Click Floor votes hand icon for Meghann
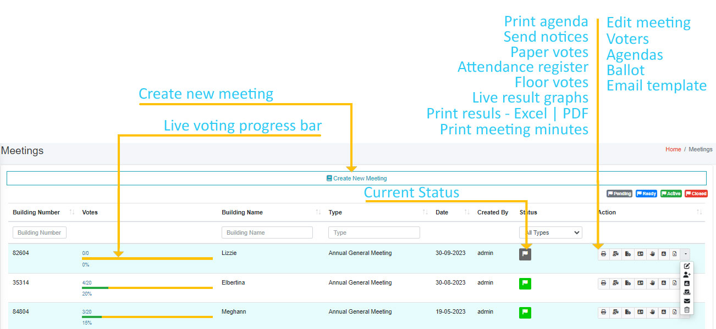716x329 pixels. (x=652, y=312)
